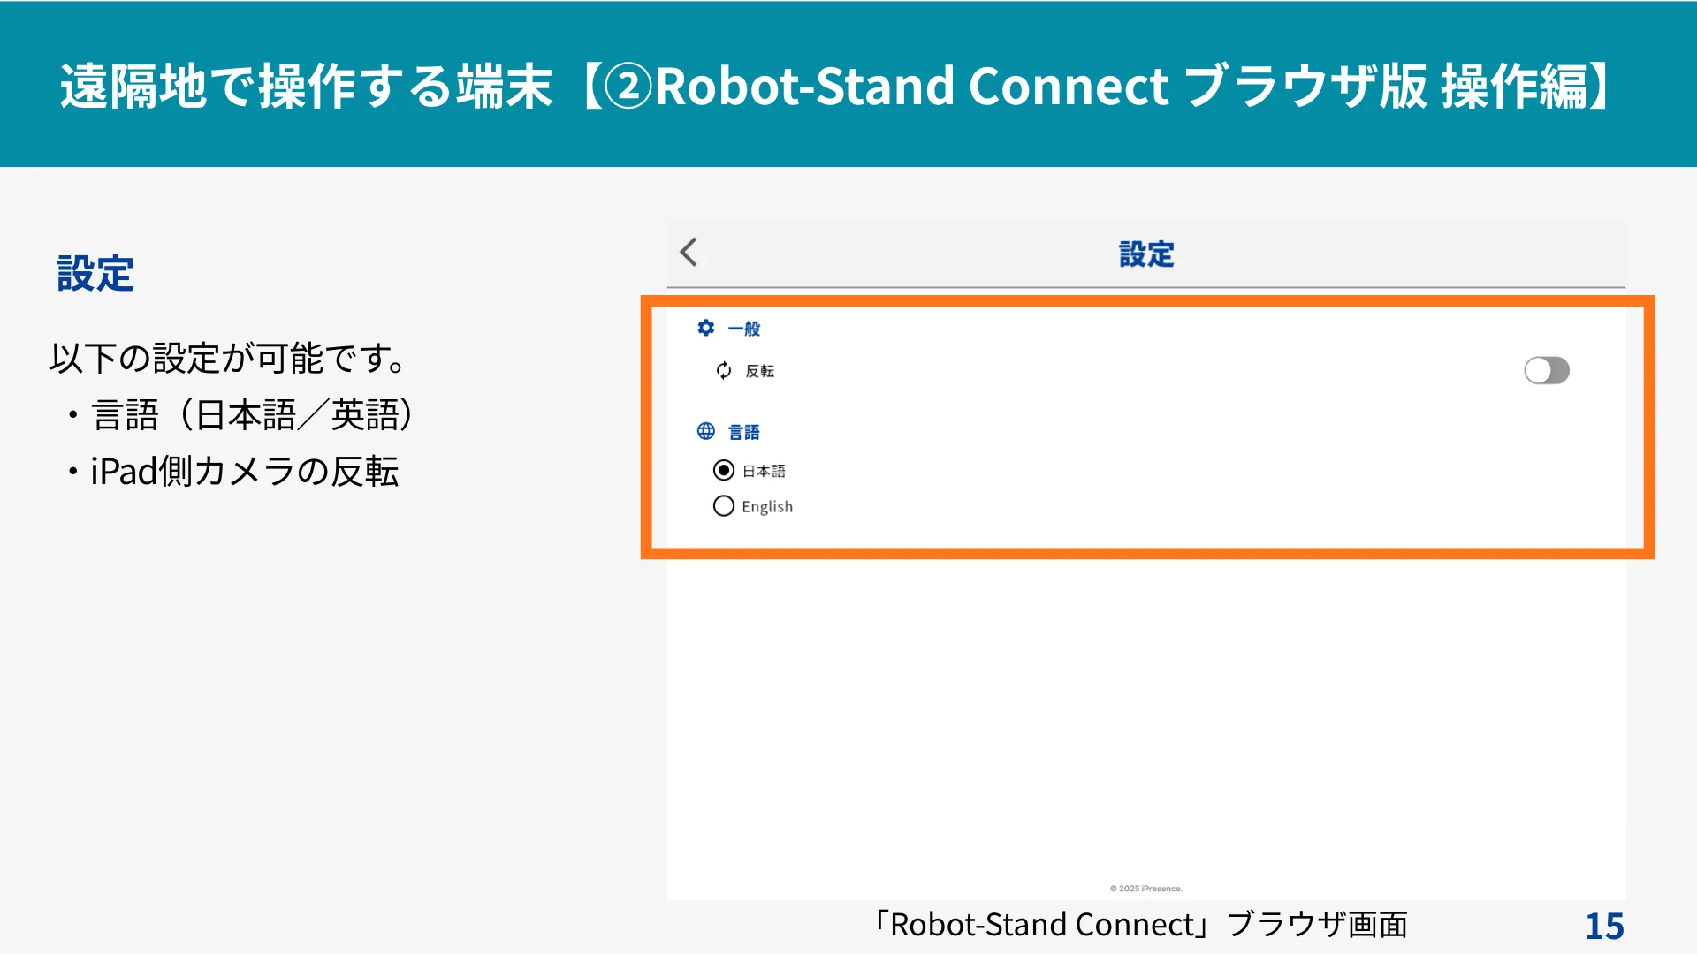Click the 言語（日本語／英語） bullet text
Viewport: 1697px width, 954px height.
pyautogui.click(x=252, y=415)
